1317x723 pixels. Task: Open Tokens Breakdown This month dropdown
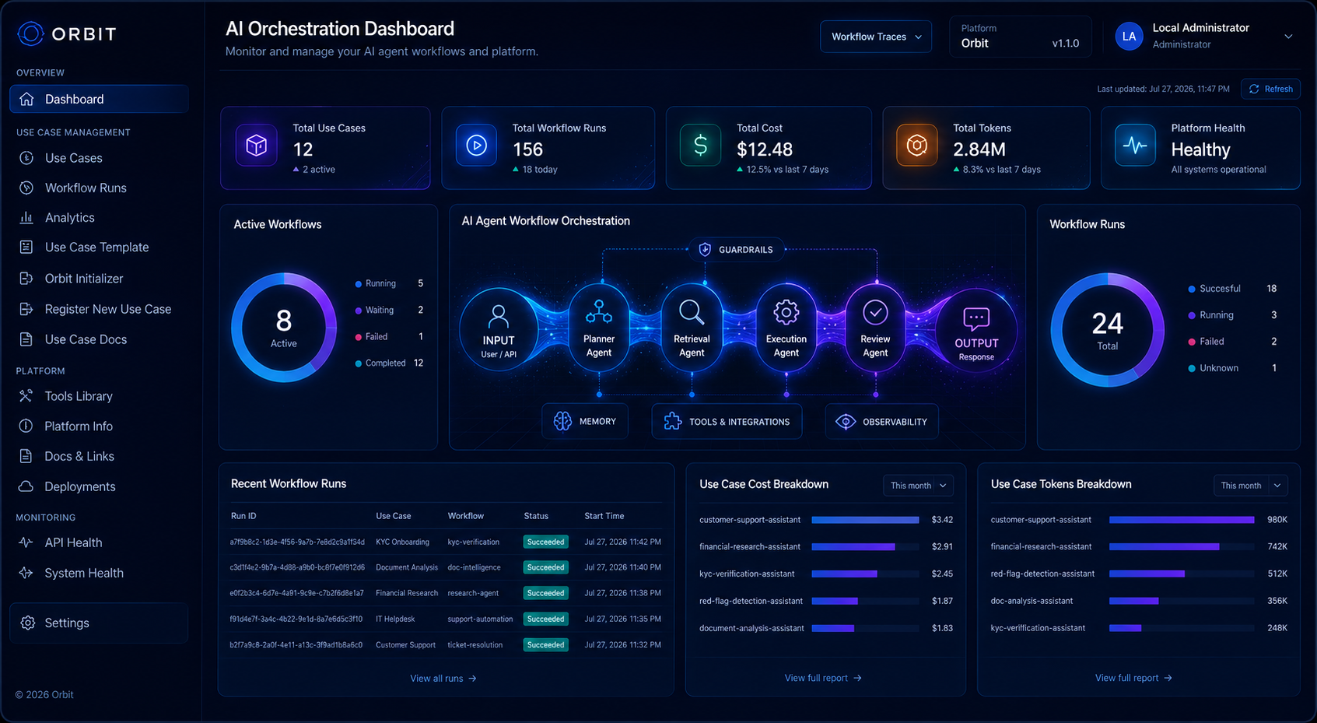1250,486
